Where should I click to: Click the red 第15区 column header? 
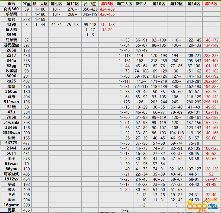[211, 4]
